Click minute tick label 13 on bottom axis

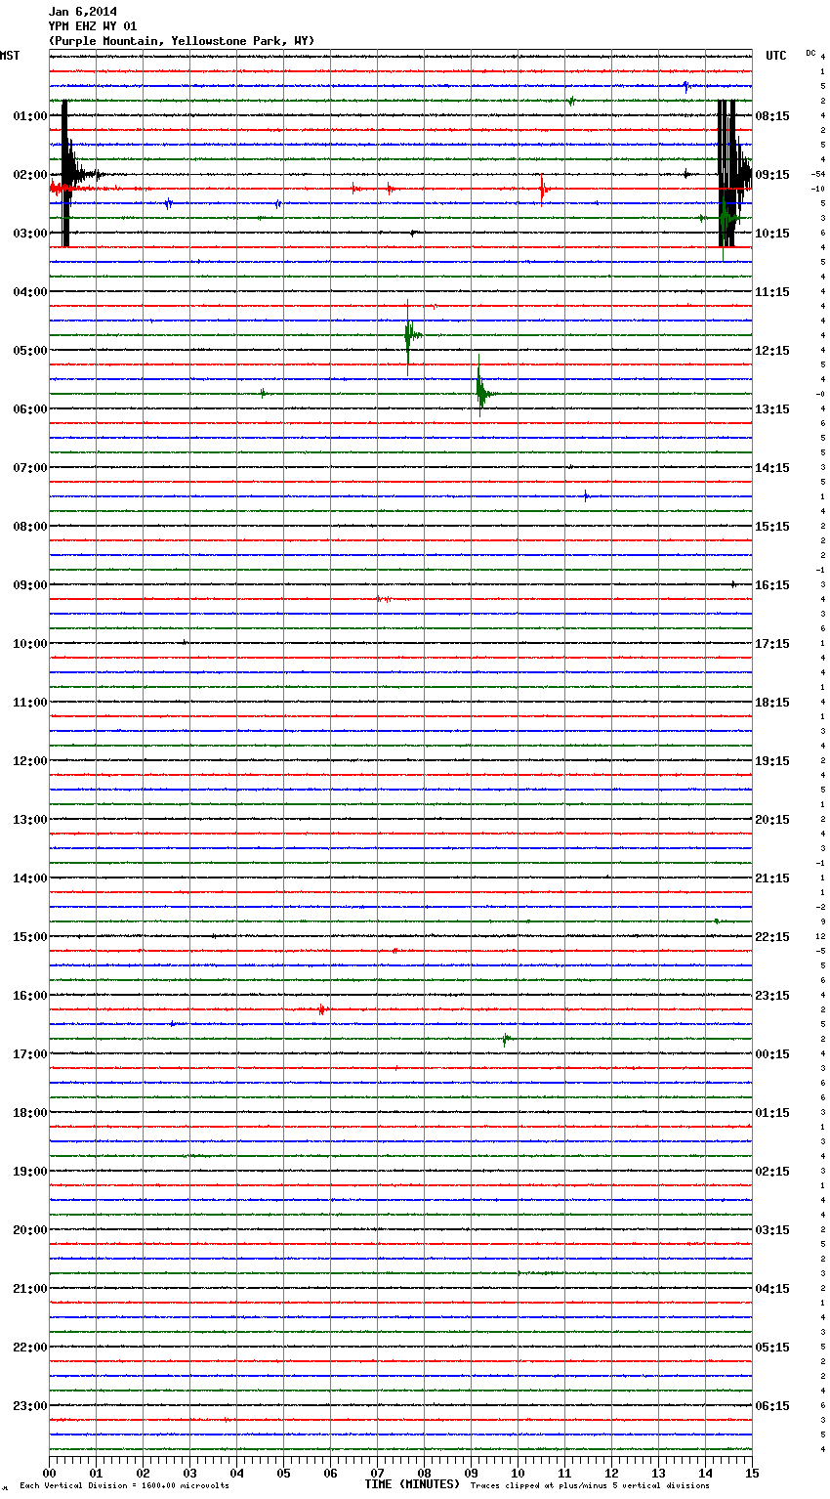click(658, 1473)
